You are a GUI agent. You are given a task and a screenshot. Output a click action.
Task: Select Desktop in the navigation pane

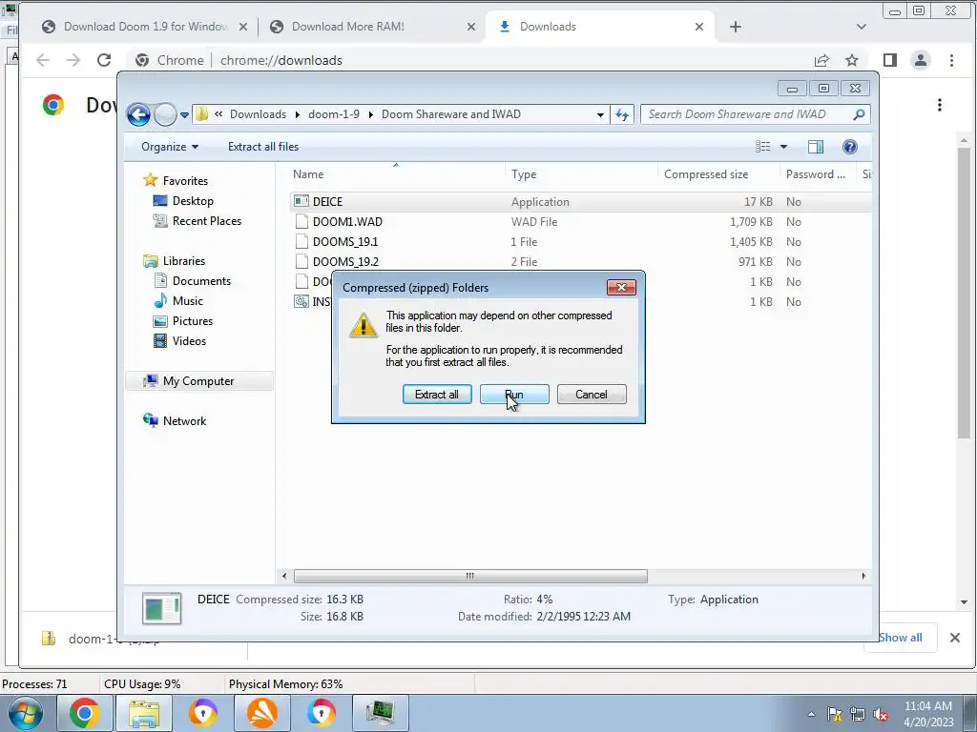click(x=193, y=200)
